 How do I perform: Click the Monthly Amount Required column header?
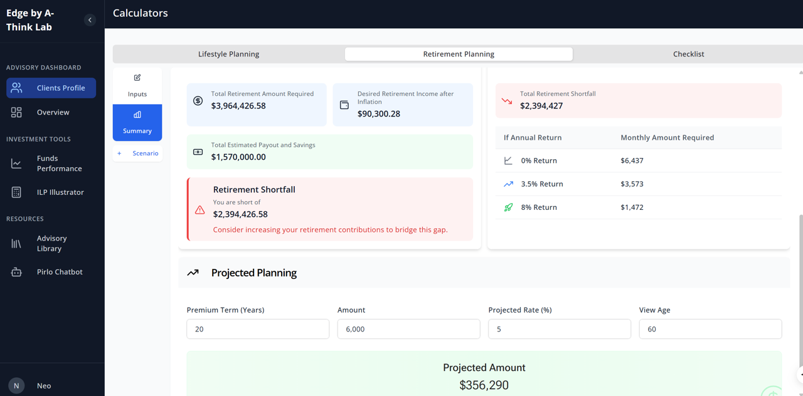coord(667,137)
